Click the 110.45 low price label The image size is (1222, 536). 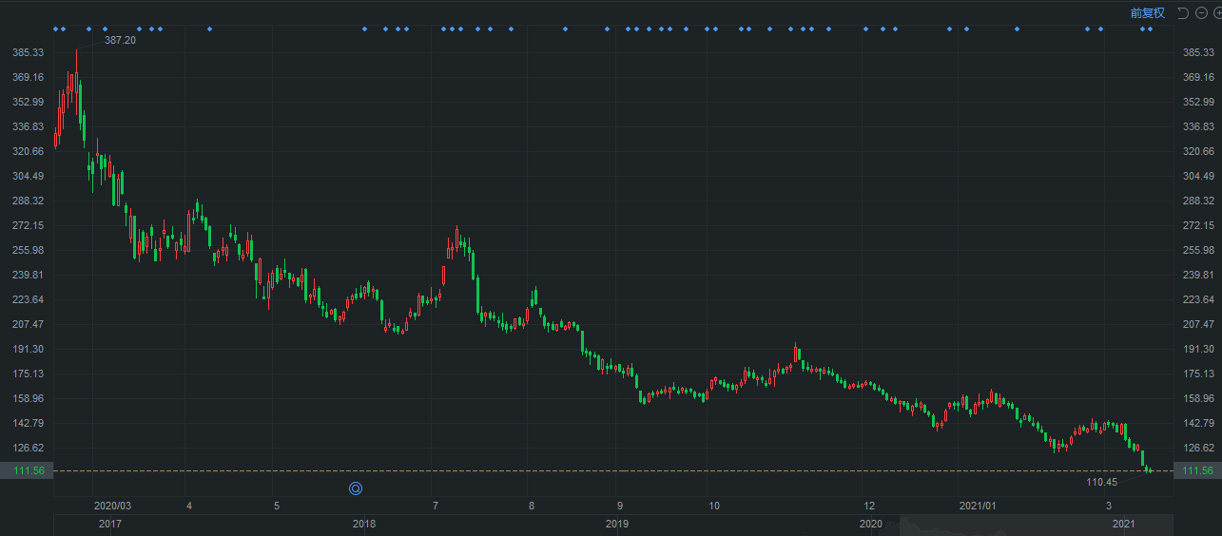coord(1101,482)
